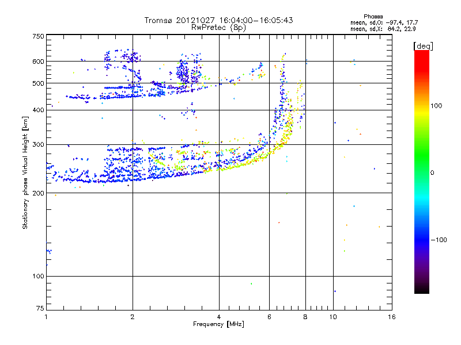This screenshot has height=345, width=461.
Task: Click the phase colorbar
Action: point(422,171)
